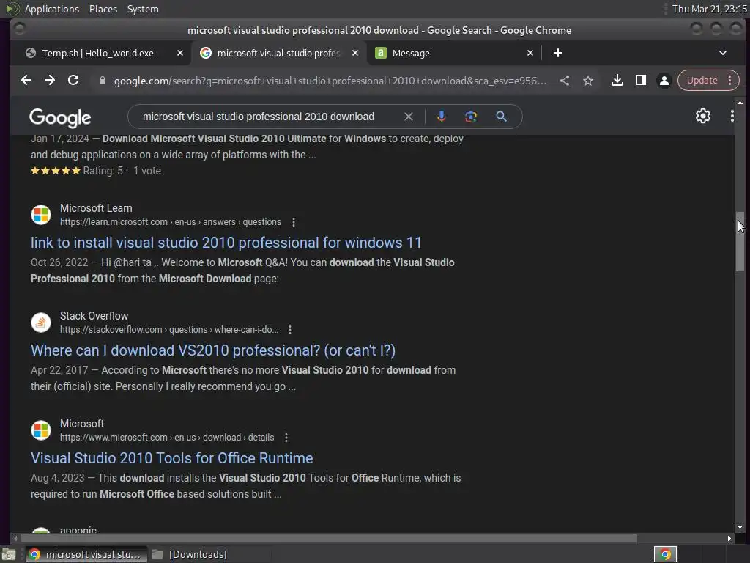Open the Chrome profile icon

click(664, 81)
